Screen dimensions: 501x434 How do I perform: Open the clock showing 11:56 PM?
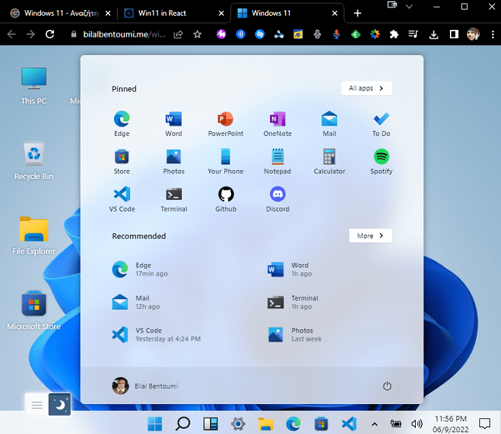(451, 424)
